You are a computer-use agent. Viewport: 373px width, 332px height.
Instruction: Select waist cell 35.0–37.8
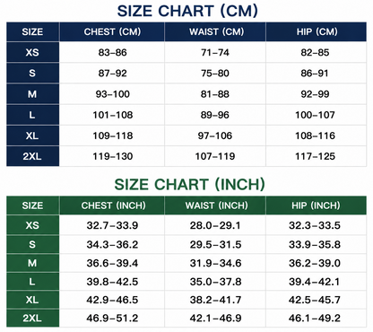point(215,282)
